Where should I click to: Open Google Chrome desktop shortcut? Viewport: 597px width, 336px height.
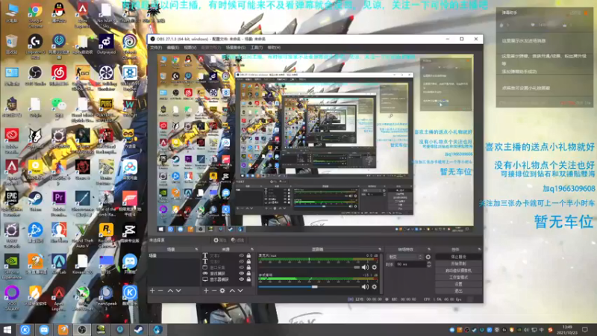click(x=35, y=14)
